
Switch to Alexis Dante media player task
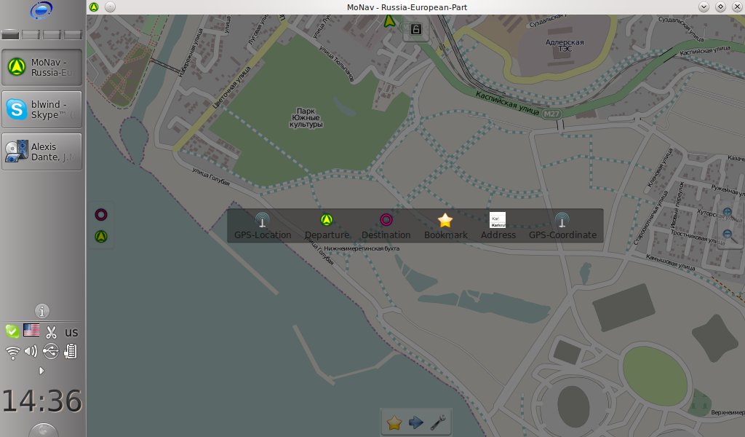(42, 151)
